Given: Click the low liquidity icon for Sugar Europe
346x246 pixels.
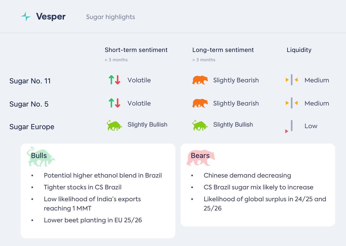Looking at the screenshot, I should 290,126.
